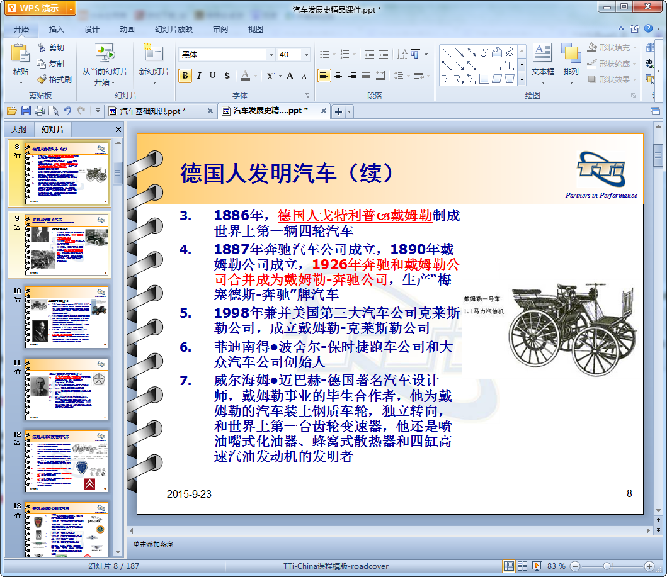Switch to slide sorter view icon
The height and width of the screenshot is (577, 667).
click(x=522, y=566)
